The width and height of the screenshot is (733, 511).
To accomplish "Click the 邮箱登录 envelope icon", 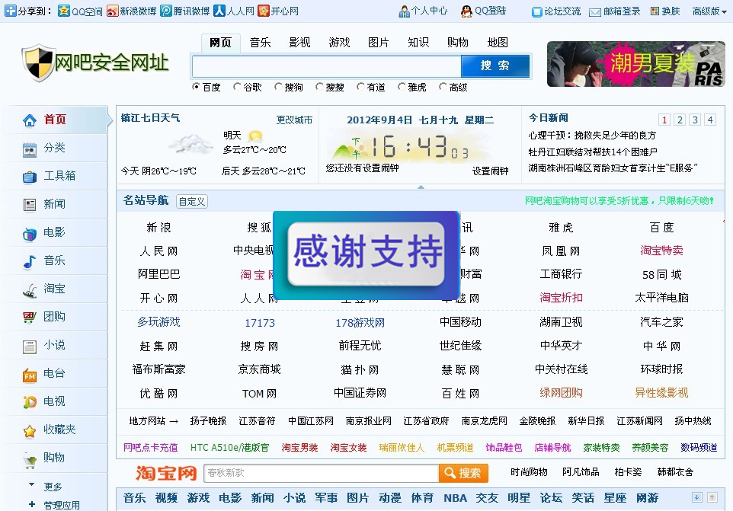I will pos(594,12).
